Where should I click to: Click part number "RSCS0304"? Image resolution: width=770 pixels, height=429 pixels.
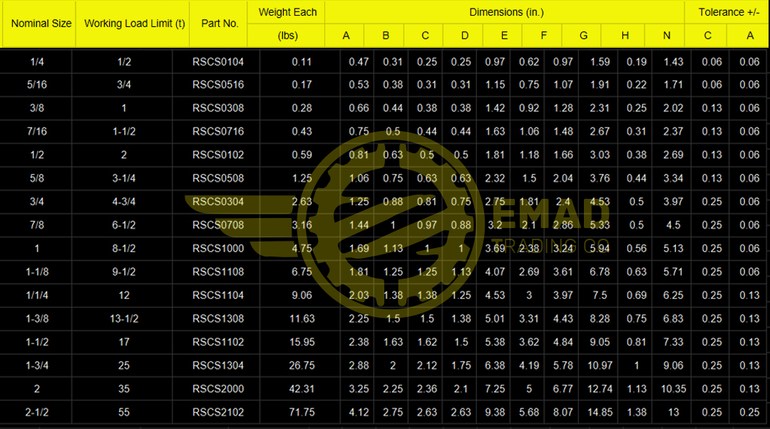pyautogui.click(x=218, y=202)
